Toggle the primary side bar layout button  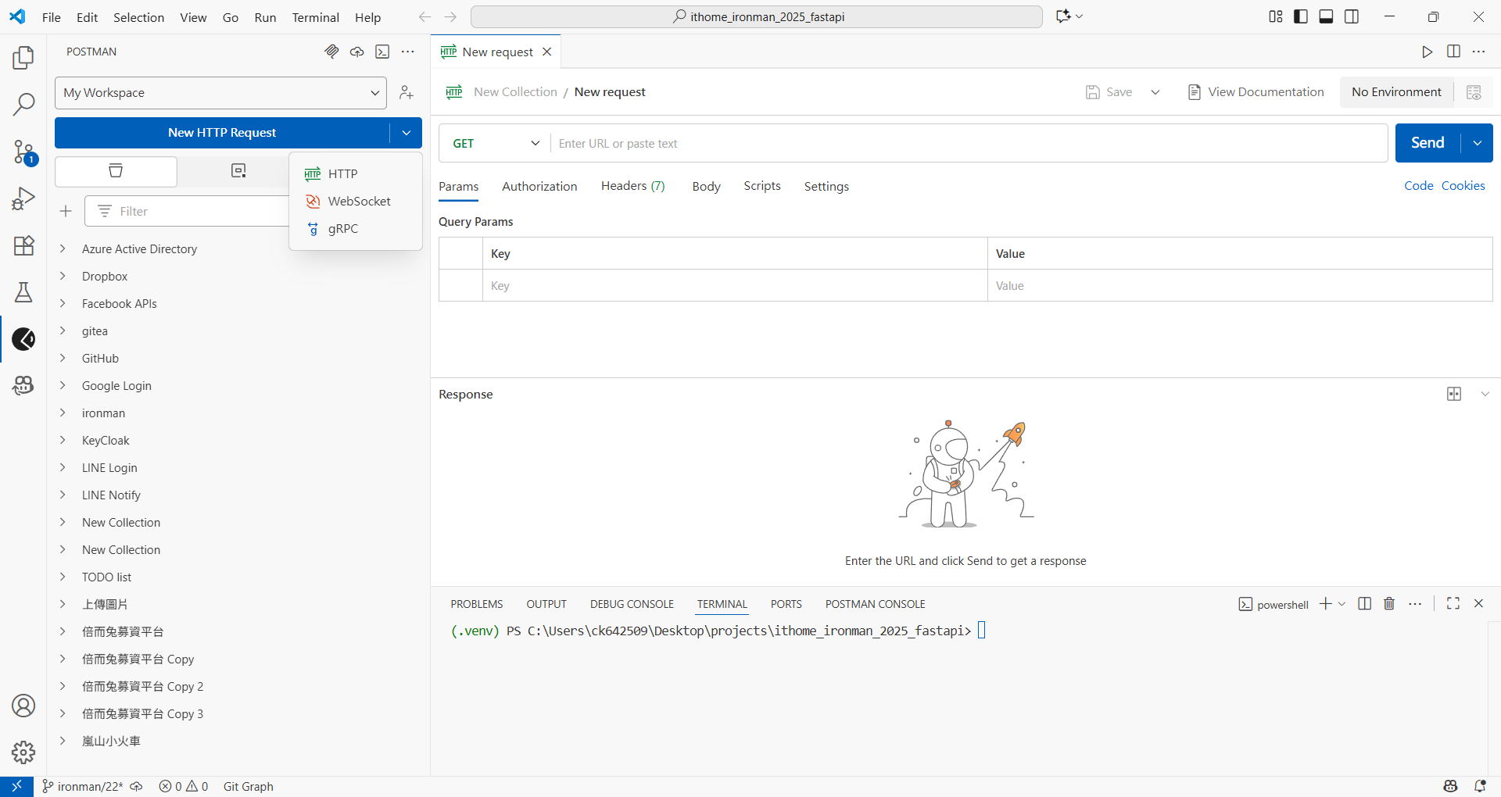(x=1301, y=16)
